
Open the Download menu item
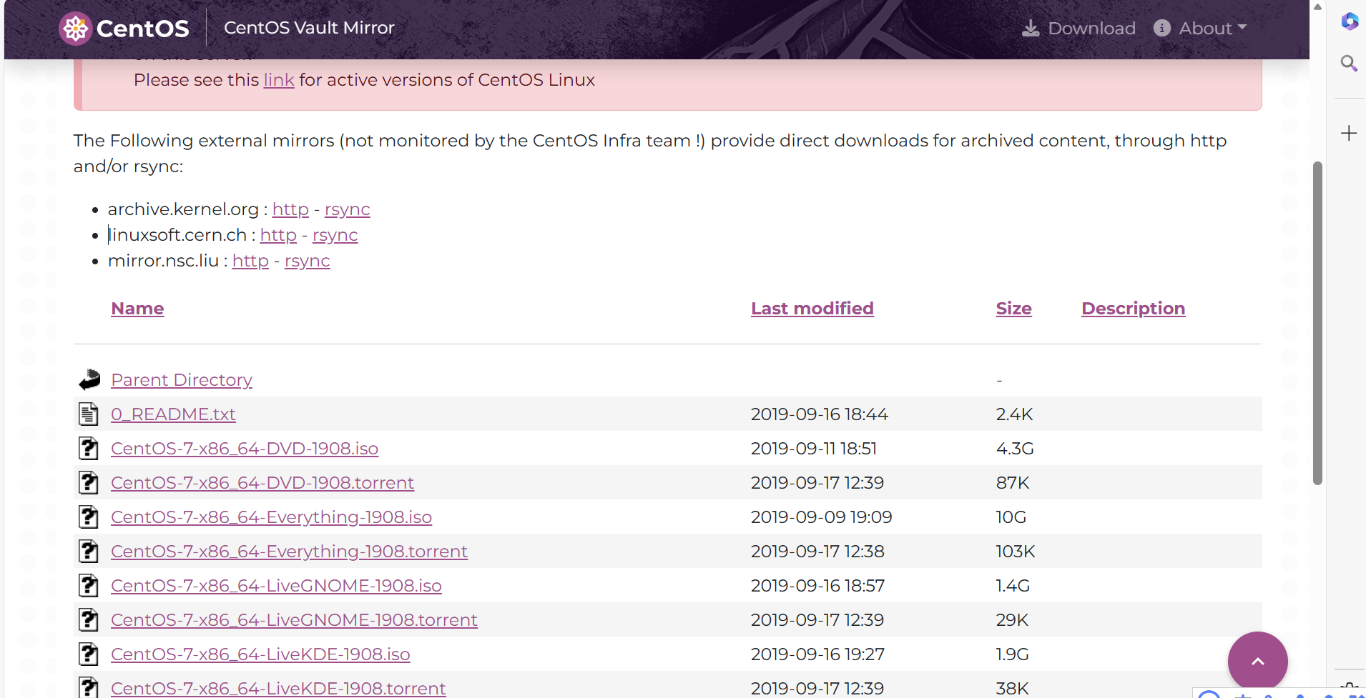(1079, 29)
